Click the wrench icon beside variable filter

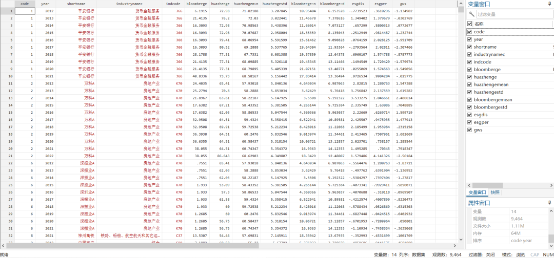click(x=471, y=14)
